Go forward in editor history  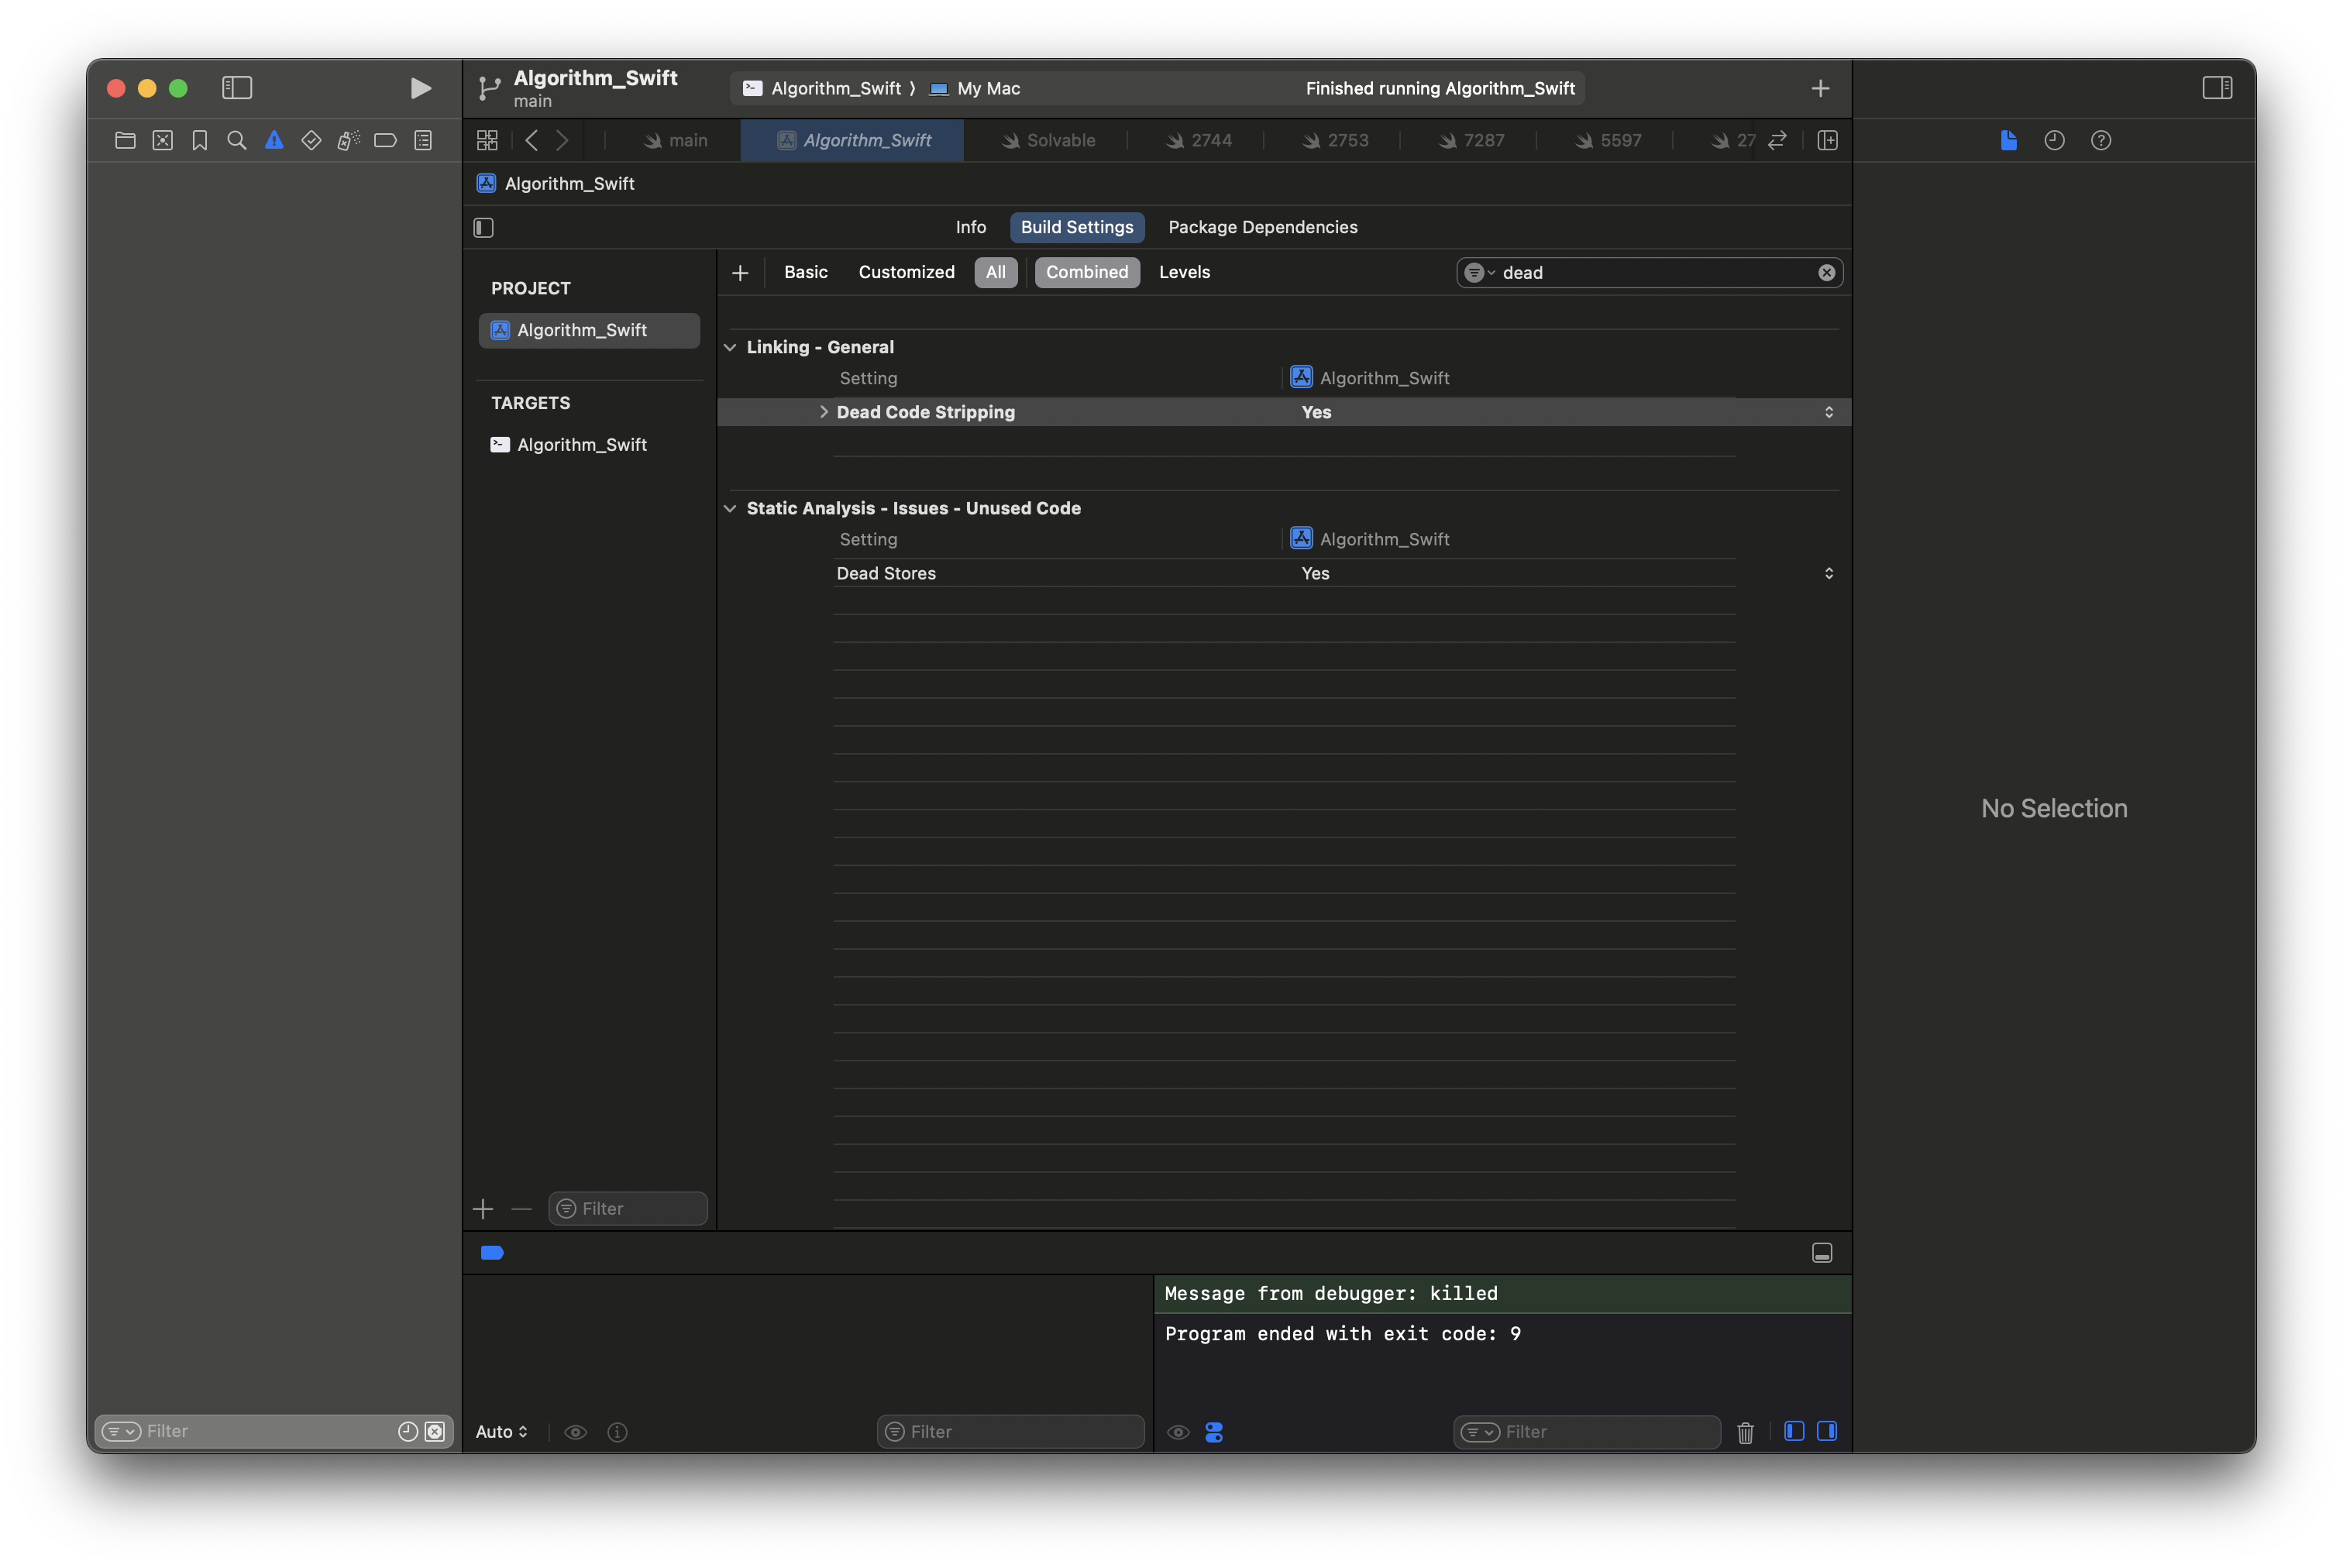563,141
